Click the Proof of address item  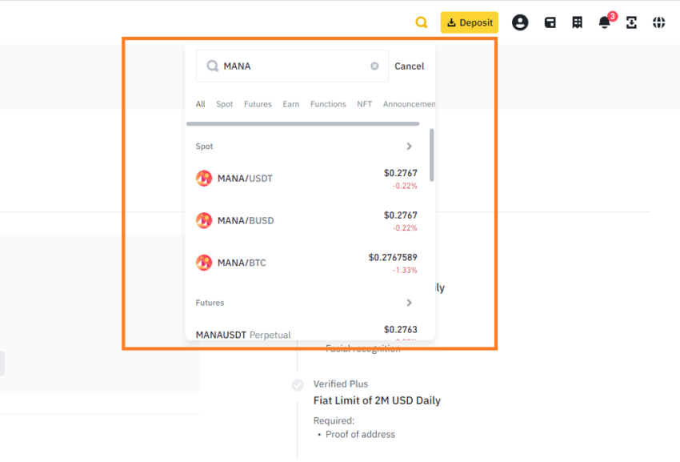(x=360, y=434)
